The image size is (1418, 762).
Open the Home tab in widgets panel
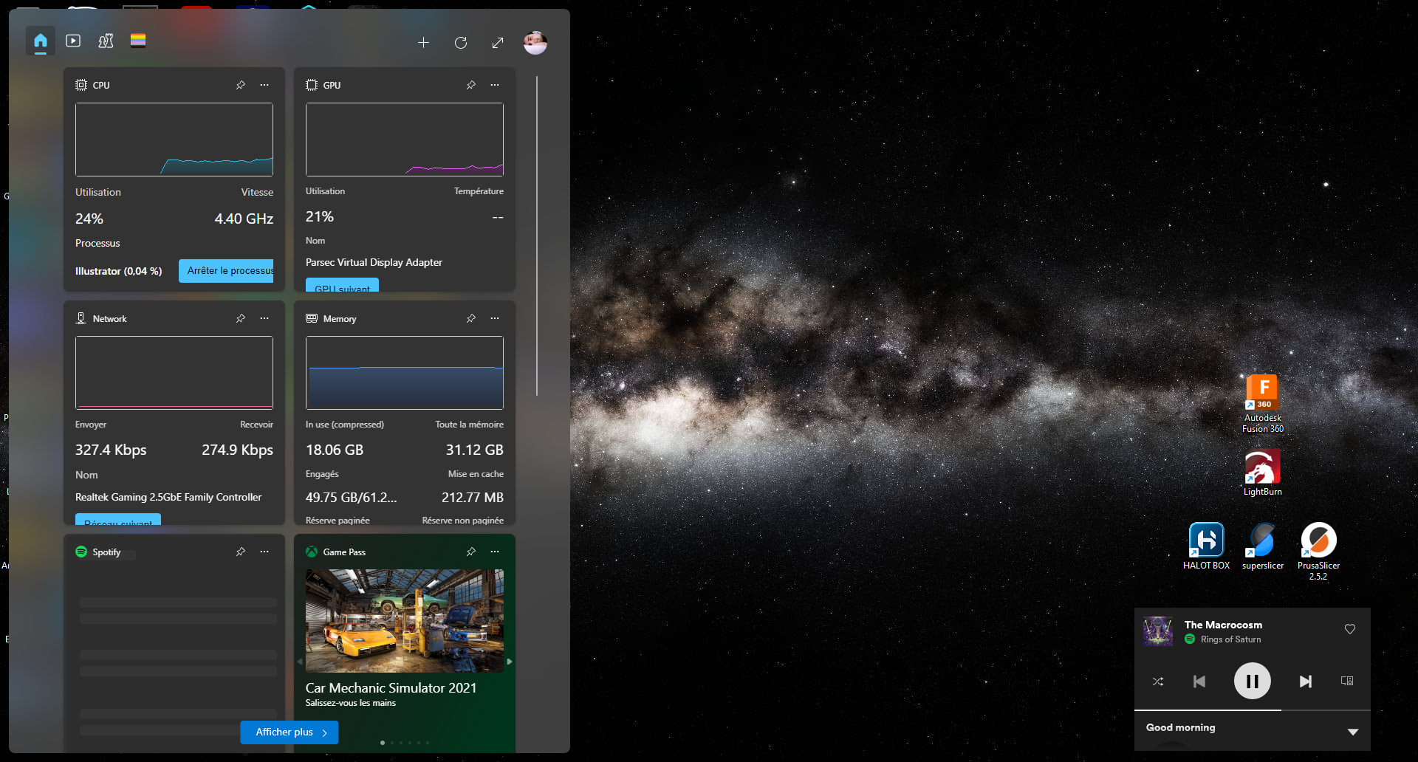coord(41,41)
